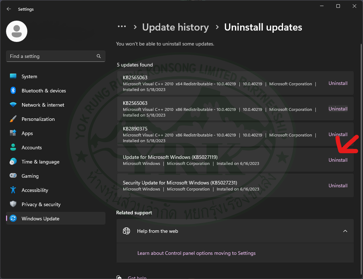Click the Windows Update sync icon
Image resolution: width=363 pixels, height=279 pixels.
pyautogui.click(x=13, y=218)
